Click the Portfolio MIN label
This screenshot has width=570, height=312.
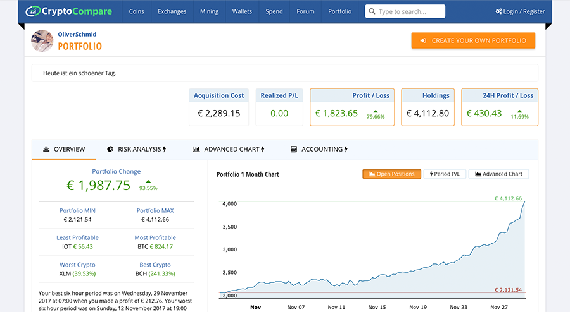77,210
